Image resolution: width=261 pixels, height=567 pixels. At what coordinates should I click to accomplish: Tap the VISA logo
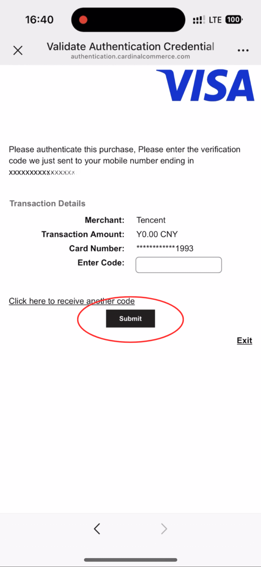205,85
